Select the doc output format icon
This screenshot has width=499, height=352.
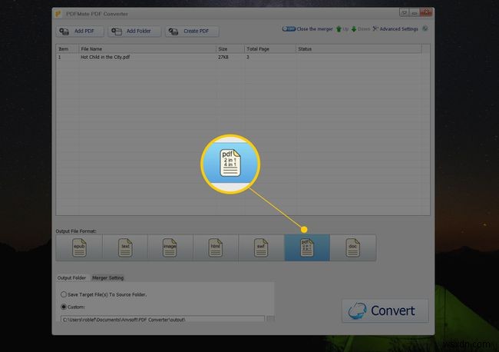coord(352,247)
